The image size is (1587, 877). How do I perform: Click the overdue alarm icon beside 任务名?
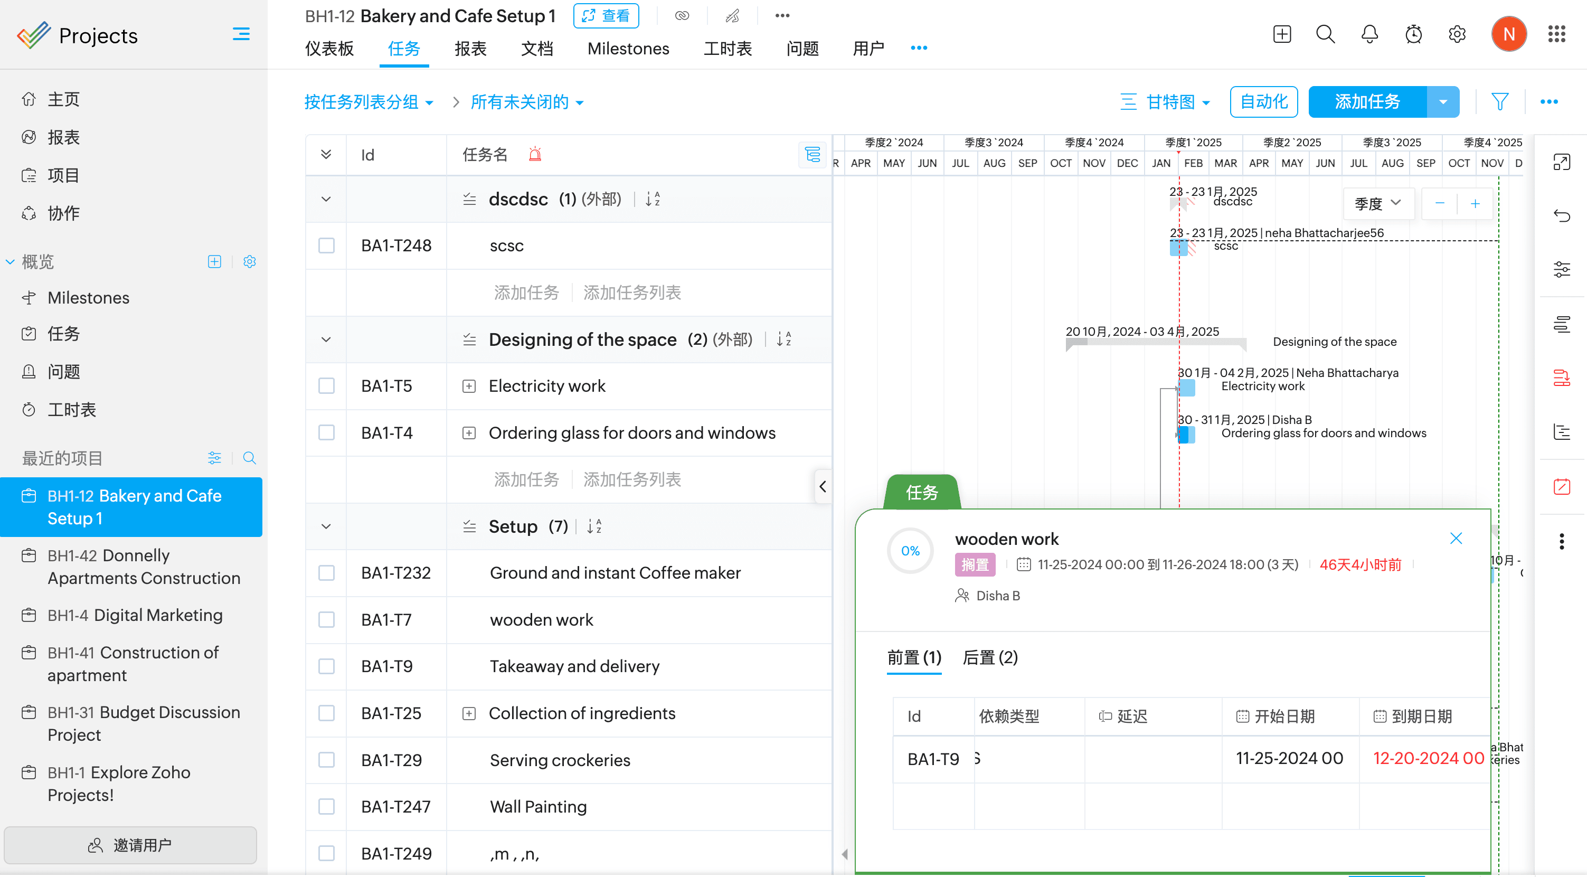(535, 154)
